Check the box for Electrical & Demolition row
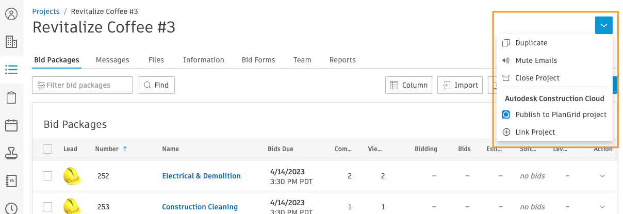 (47, 176)
